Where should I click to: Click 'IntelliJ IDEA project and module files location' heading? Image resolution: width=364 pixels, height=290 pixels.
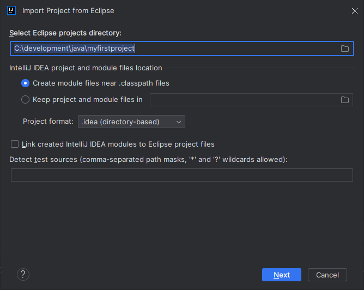[86, 68]
